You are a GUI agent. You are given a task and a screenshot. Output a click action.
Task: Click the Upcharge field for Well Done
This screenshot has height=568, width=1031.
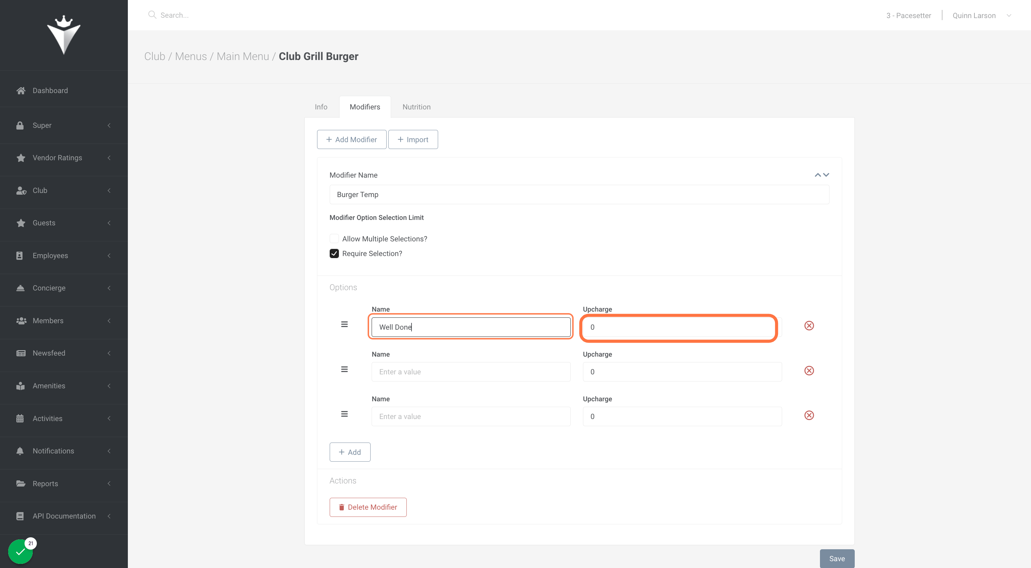[682, 327]
